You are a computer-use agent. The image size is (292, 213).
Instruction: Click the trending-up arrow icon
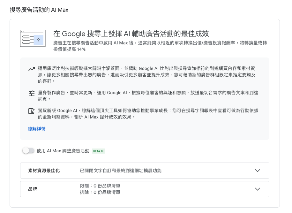coord(32,69)
